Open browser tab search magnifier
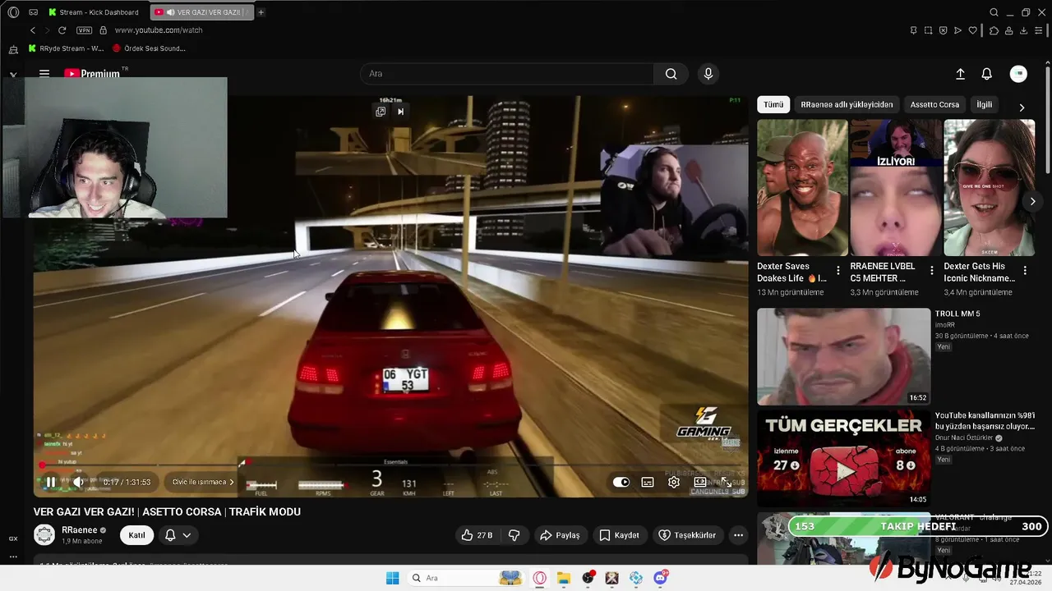This screenshot has height=591, width=1052. (x=994, y=12)
